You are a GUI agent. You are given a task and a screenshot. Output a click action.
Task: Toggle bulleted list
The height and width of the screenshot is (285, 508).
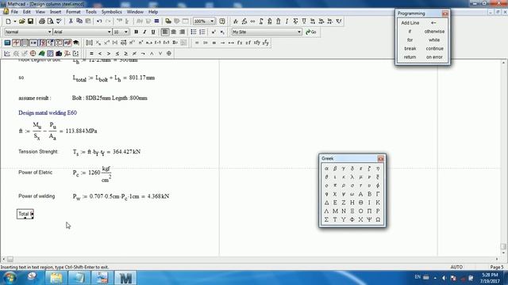tap(194, 32)
